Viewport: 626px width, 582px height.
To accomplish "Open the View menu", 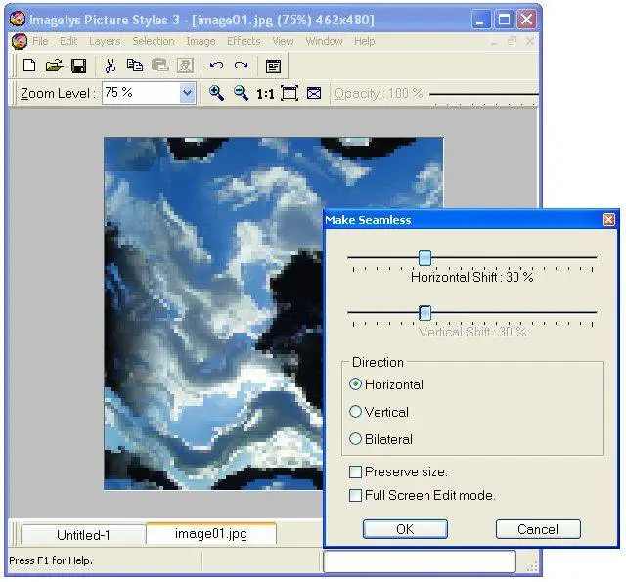I will point(283,41).
